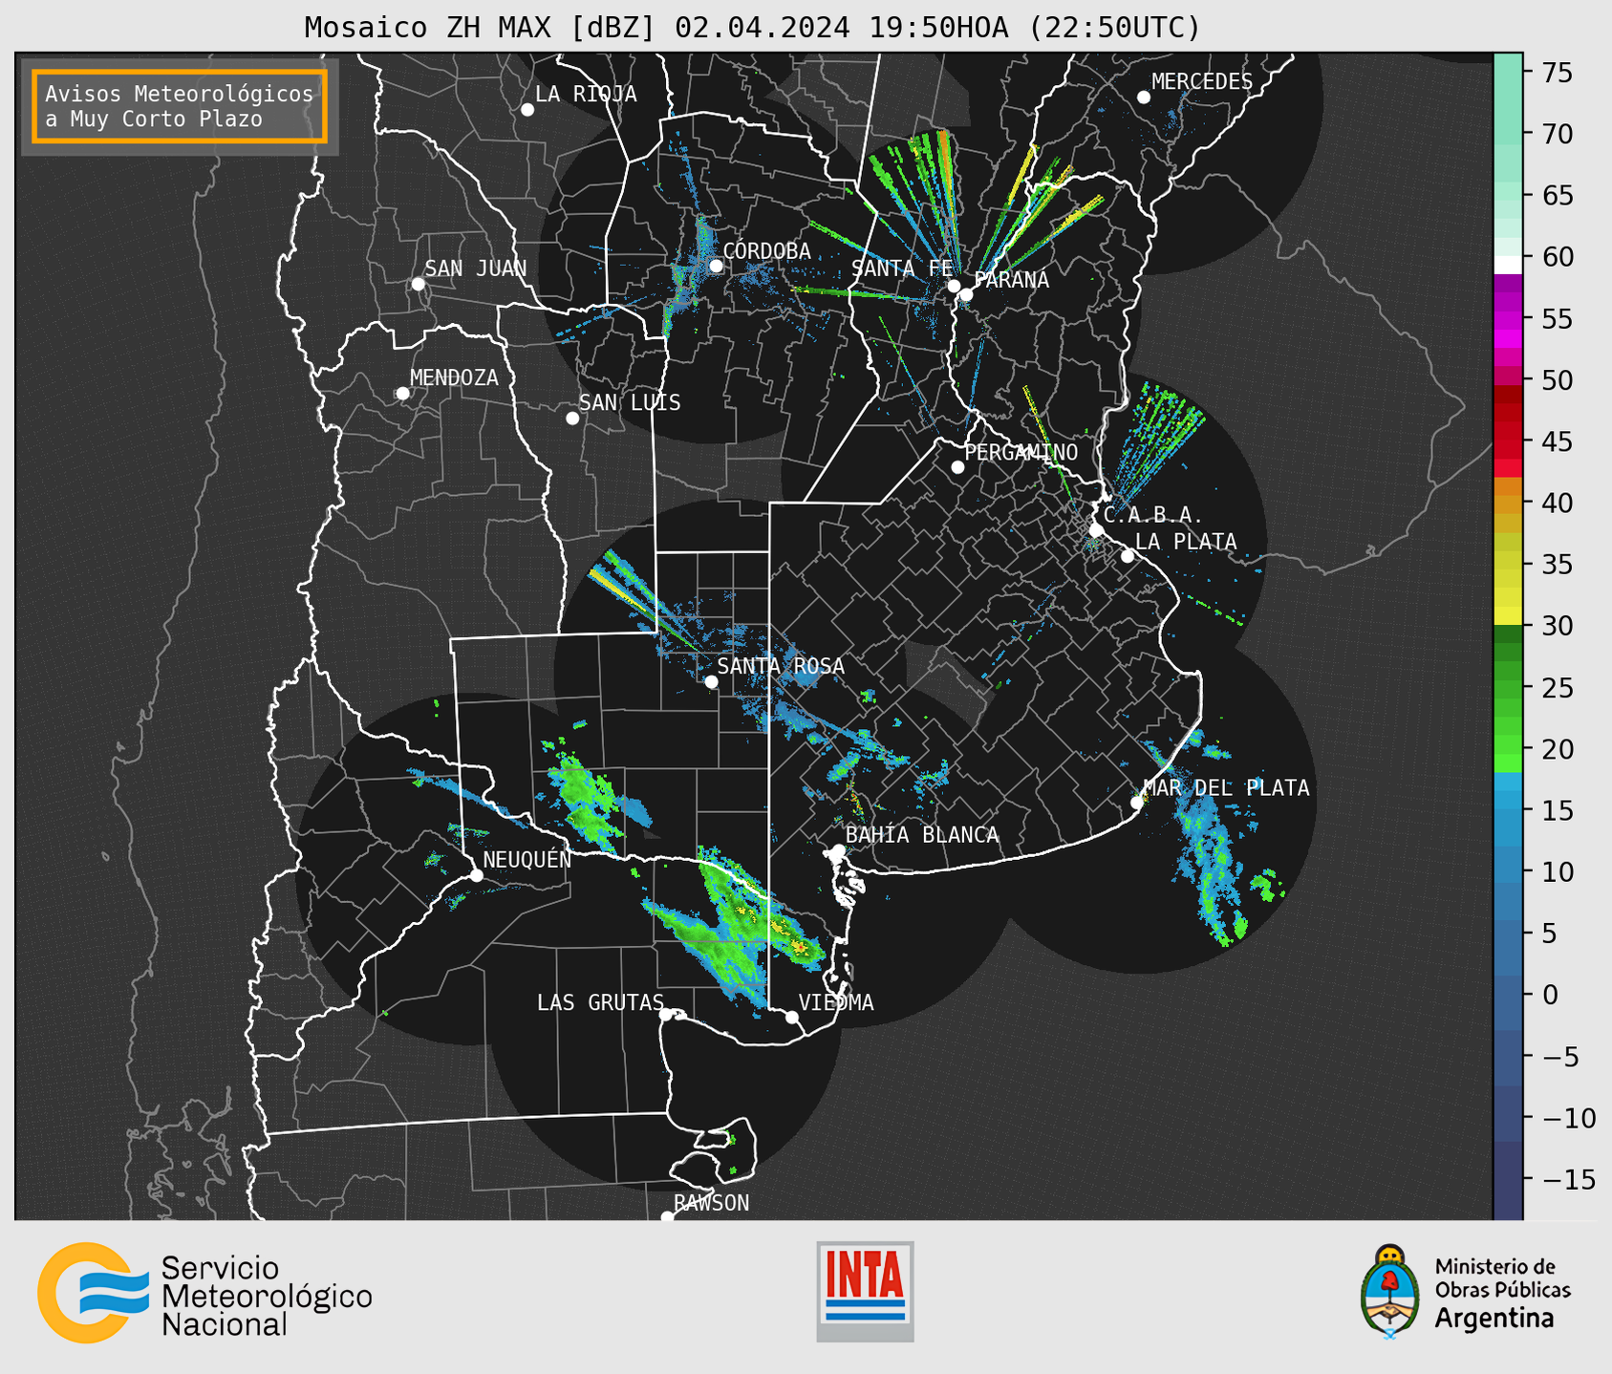Select the Córdoba city marker dot
The width and height of the screenshot is (1612, 1374).
pyautogui.click(x=716, y=266)
